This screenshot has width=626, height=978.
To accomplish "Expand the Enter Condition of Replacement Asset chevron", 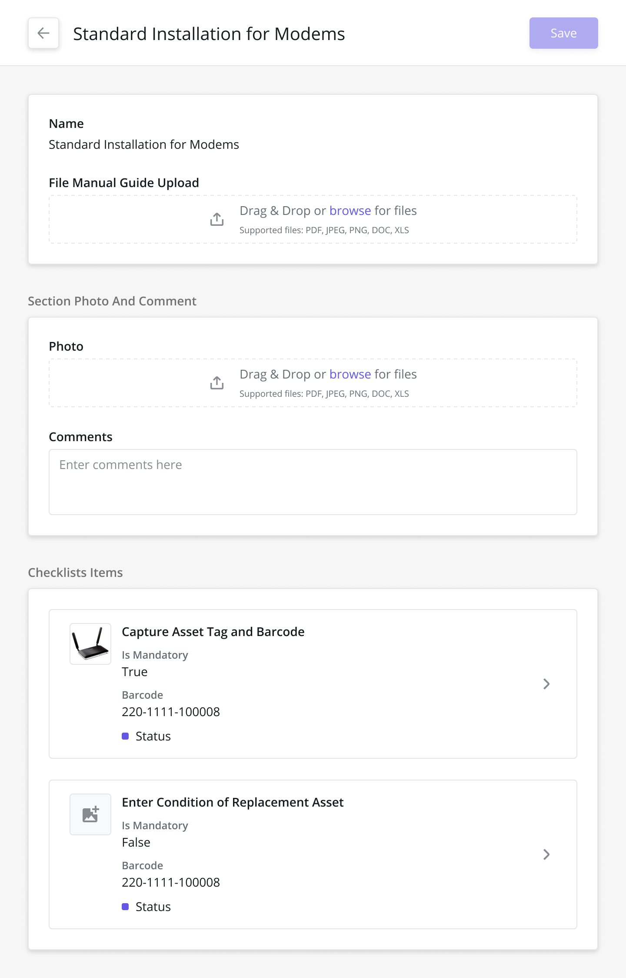I will pyautogui.click(x=546, y=854).
